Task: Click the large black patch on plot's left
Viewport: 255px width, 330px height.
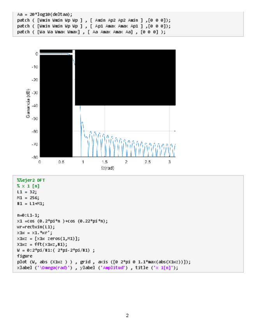Action: [x=56, y=105]
